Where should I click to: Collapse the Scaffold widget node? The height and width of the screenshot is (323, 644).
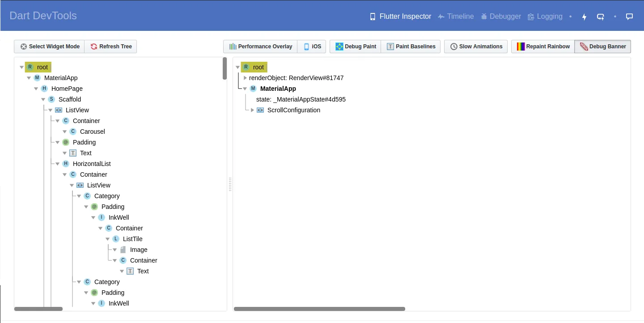(43, 99)
